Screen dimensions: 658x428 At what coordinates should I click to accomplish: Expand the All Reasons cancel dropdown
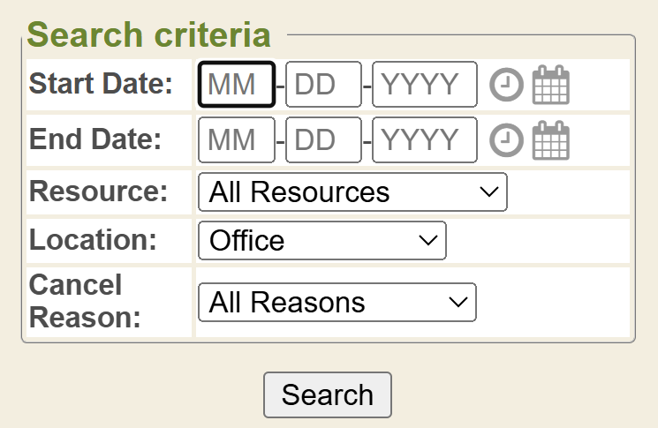(337, 303)
